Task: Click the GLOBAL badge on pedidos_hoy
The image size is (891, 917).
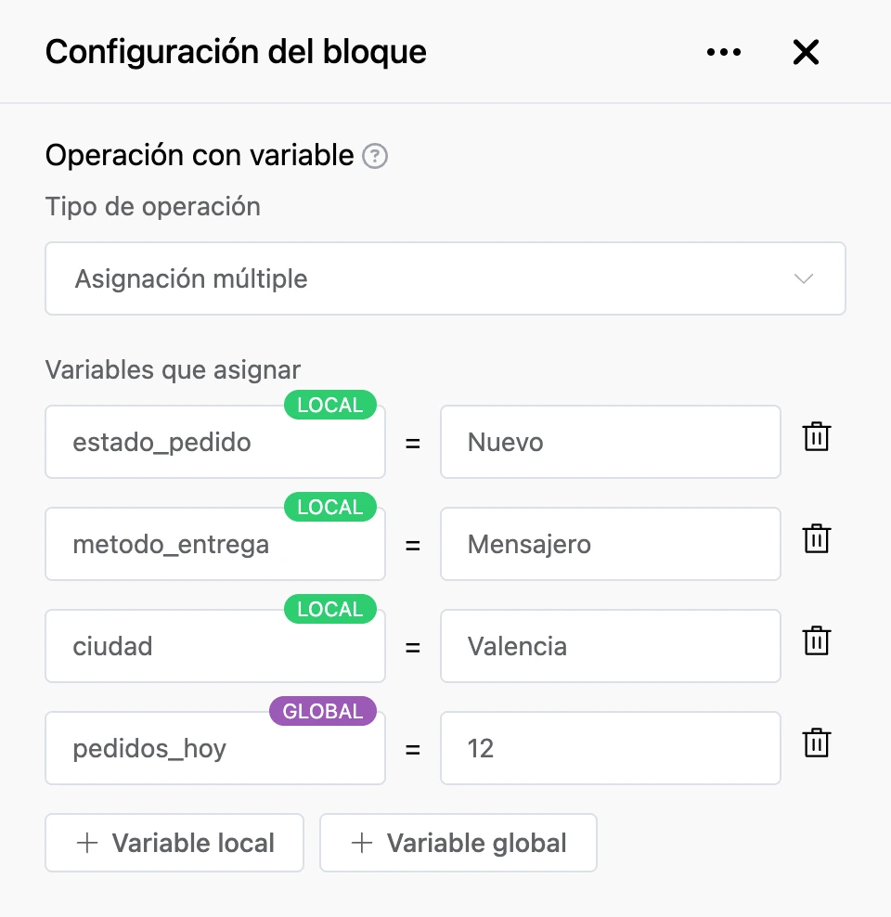Action: pos(323,711)
